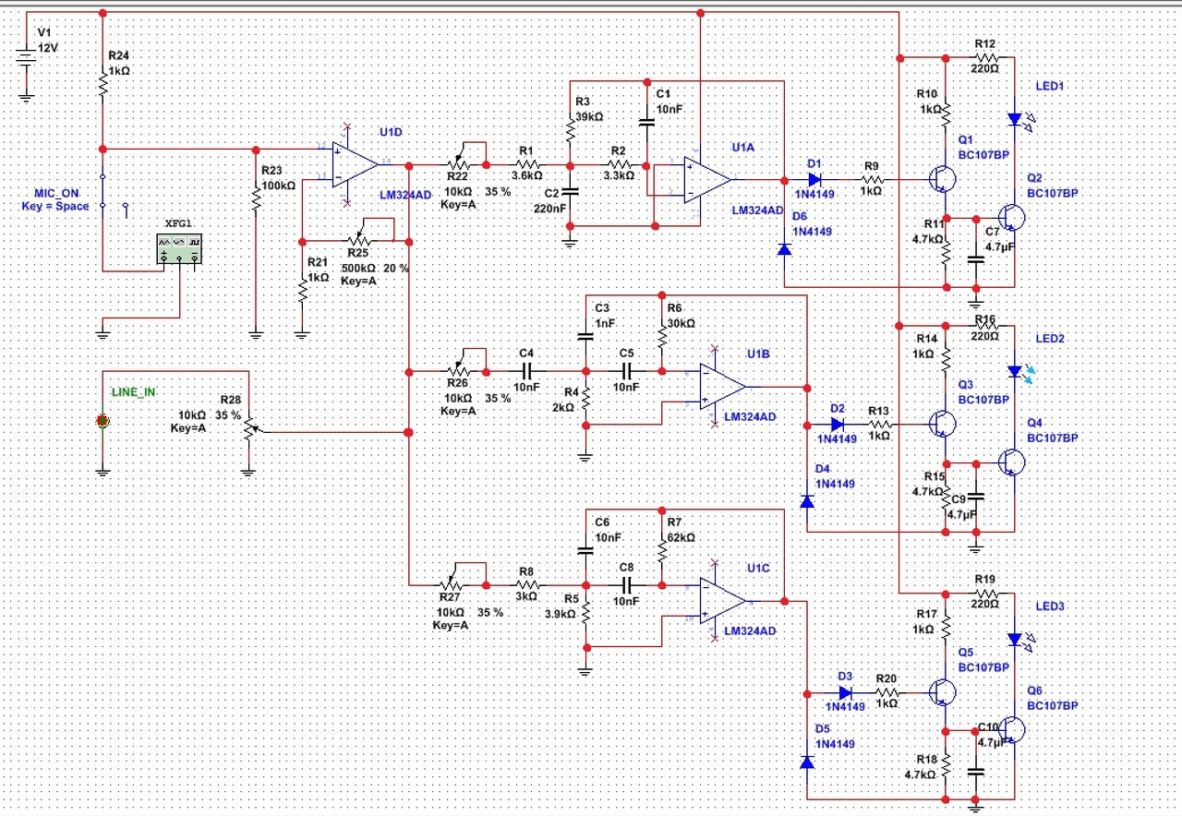Select capacitor C2 symbol
The image size is (1182, 816).
(569, 195)
